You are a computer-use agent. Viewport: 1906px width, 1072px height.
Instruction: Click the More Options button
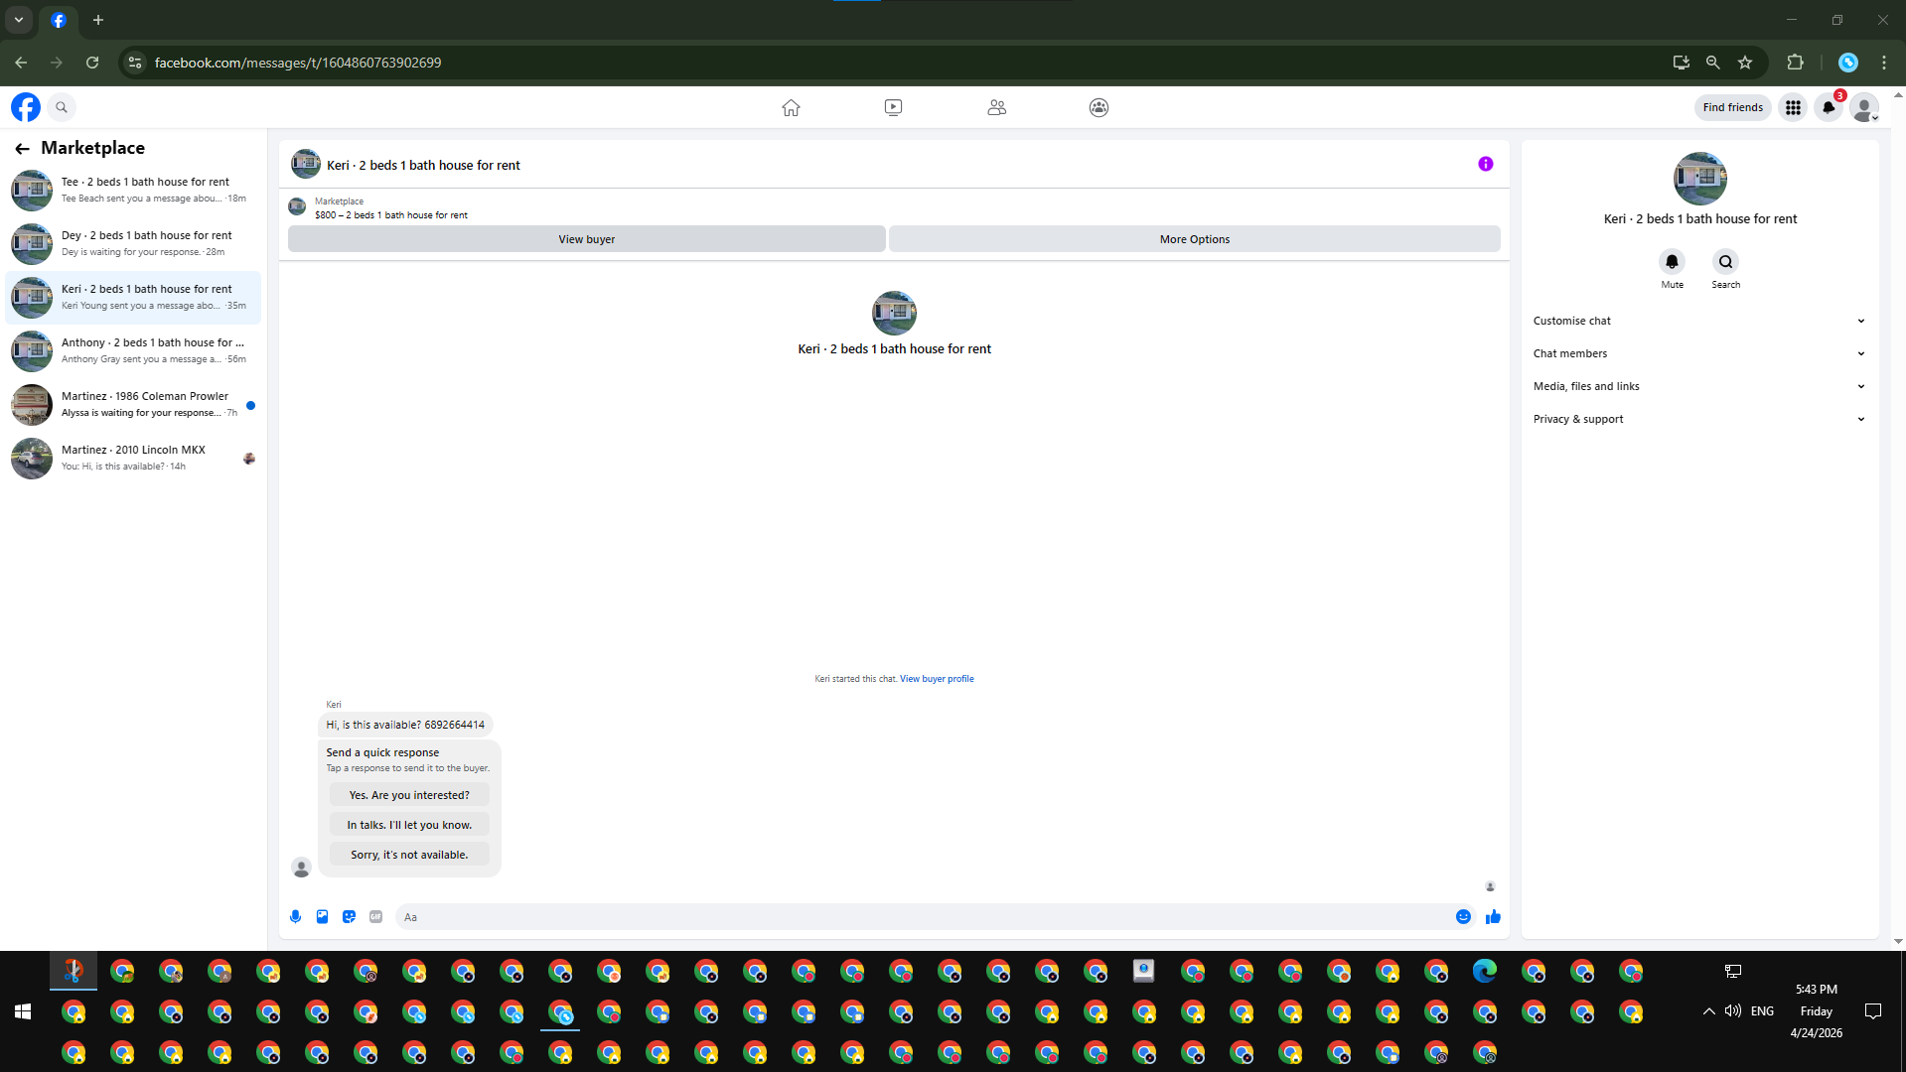coord(1194,239)
